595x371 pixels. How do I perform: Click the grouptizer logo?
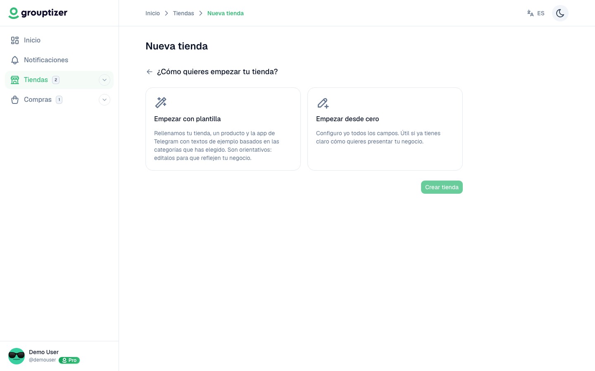pyautogui.click(x=38, y=13)
